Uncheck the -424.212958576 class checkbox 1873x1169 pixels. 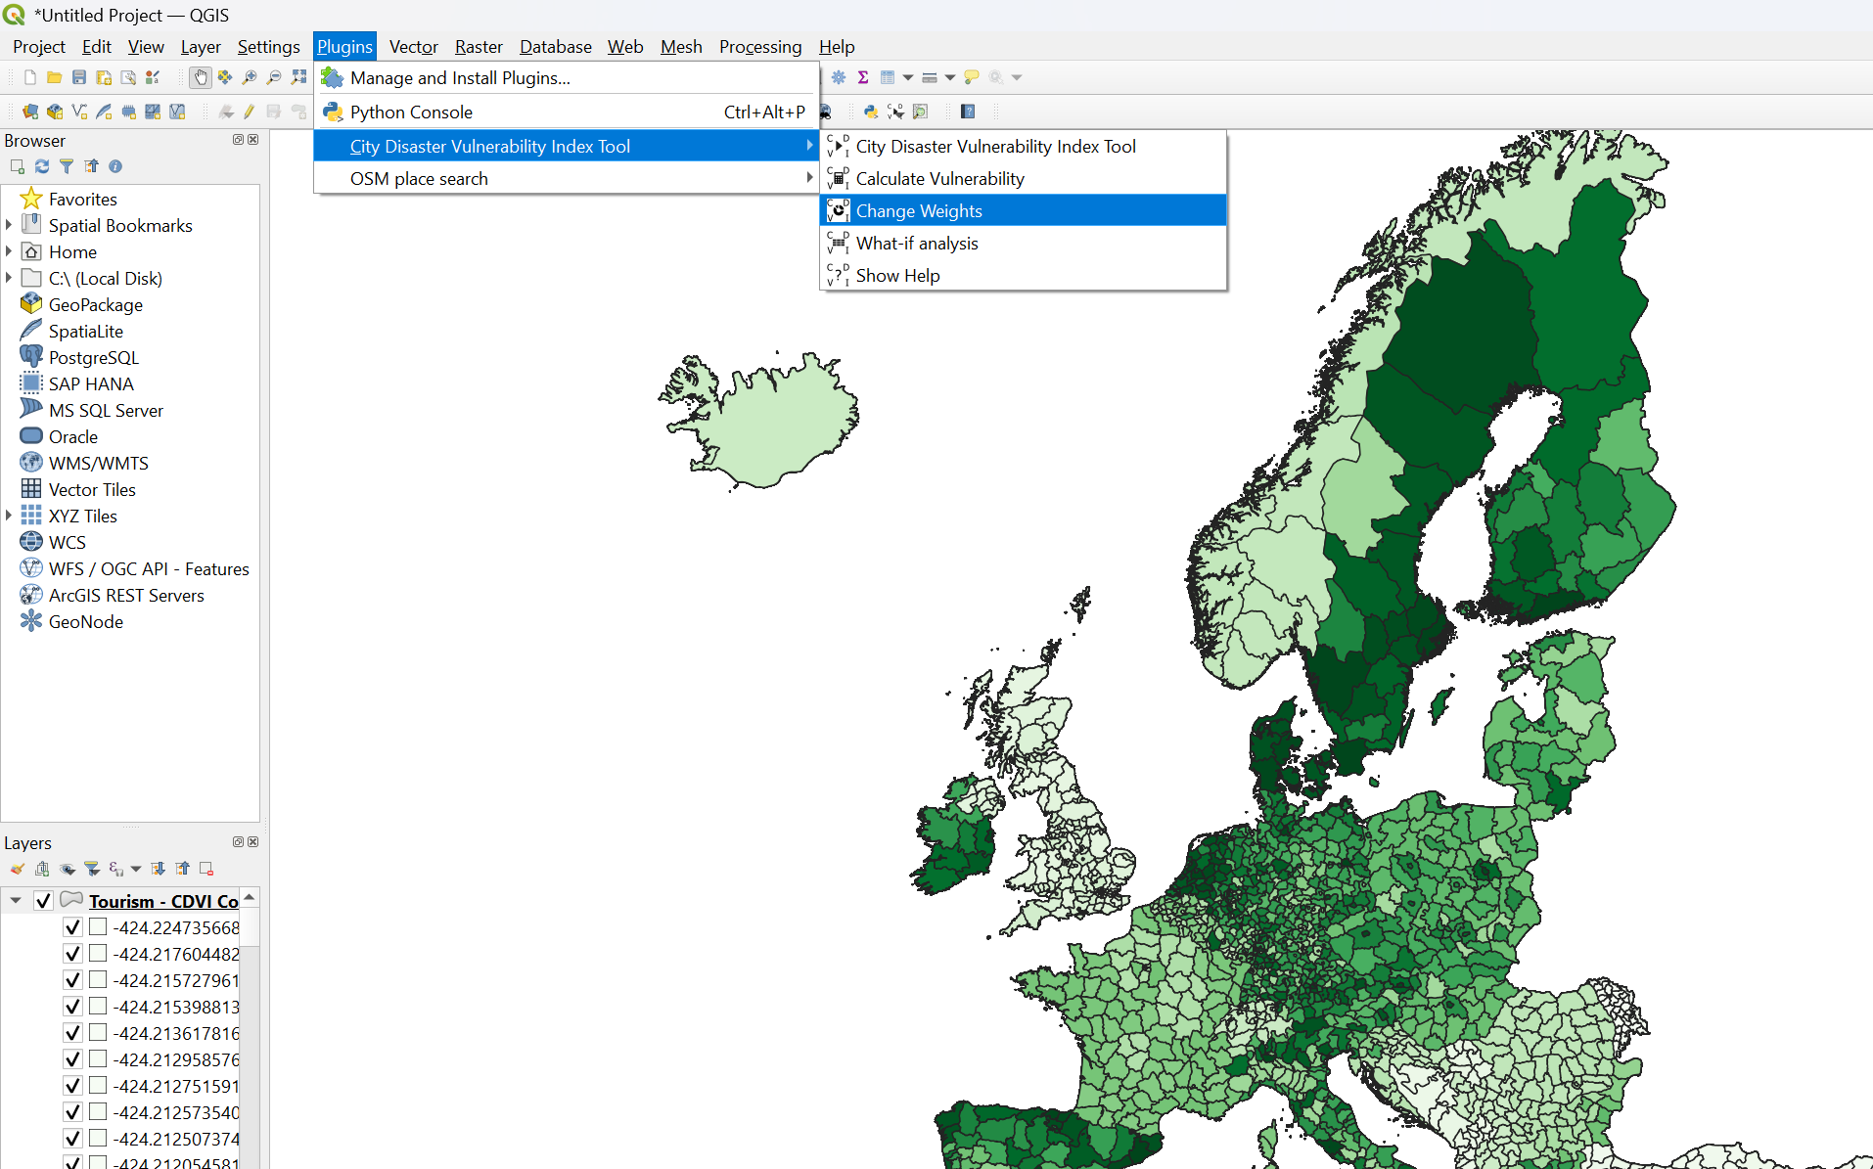(72, 1059)
